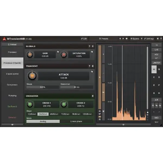The image size is (163, 163).
Task: Pause the time graph meter
Action: 100,111
